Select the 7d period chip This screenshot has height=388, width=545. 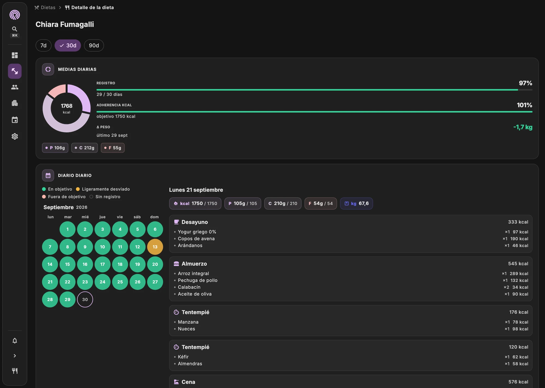(x=44, y=45)
